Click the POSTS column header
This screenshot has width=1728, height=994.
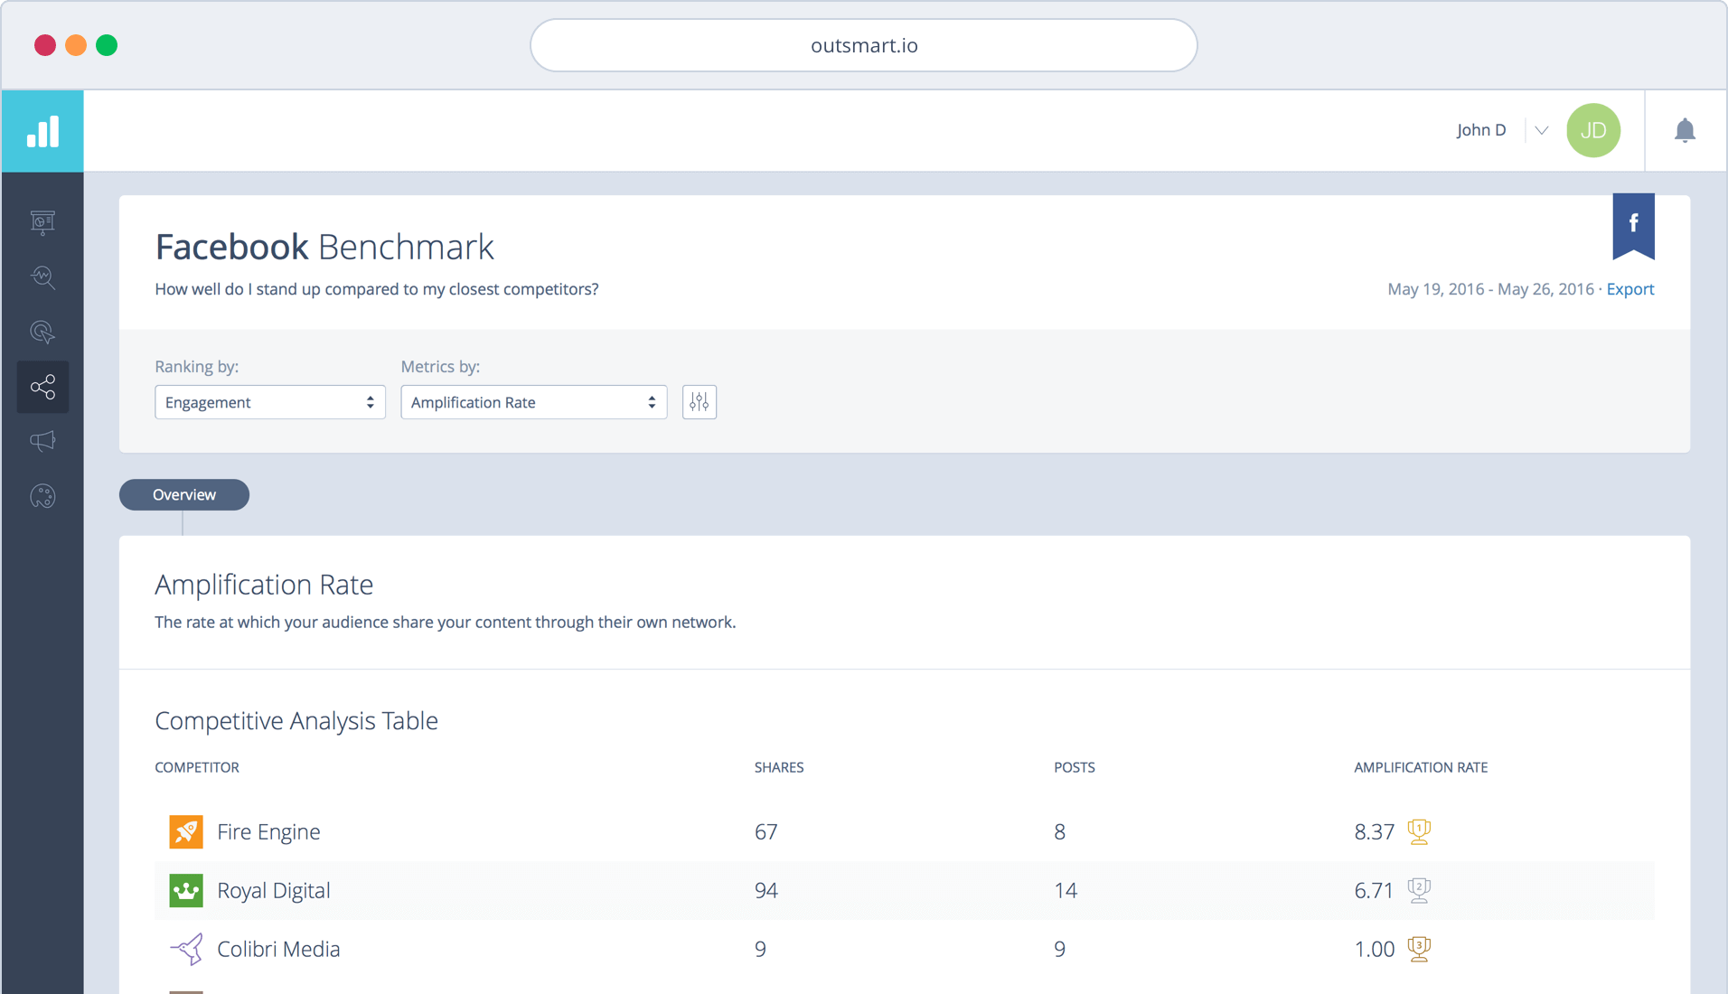[1075, 767]
